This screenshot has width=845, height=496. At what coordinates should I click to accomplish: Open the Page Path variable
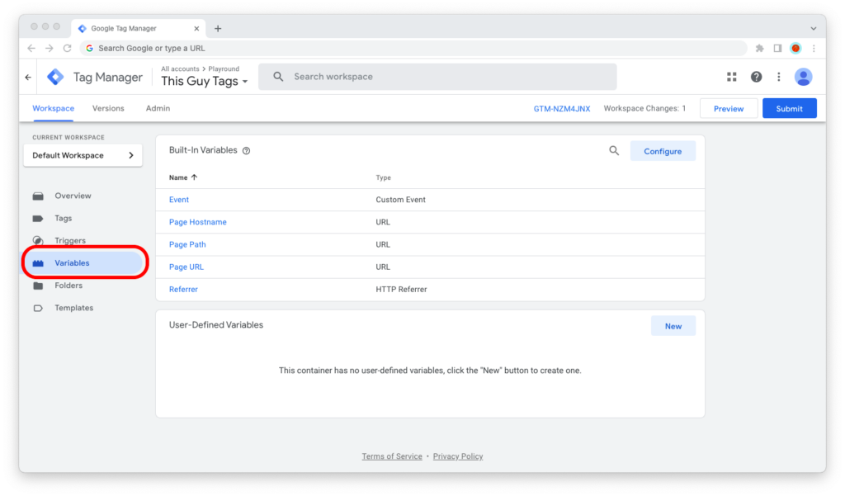[x=187, y=245]
